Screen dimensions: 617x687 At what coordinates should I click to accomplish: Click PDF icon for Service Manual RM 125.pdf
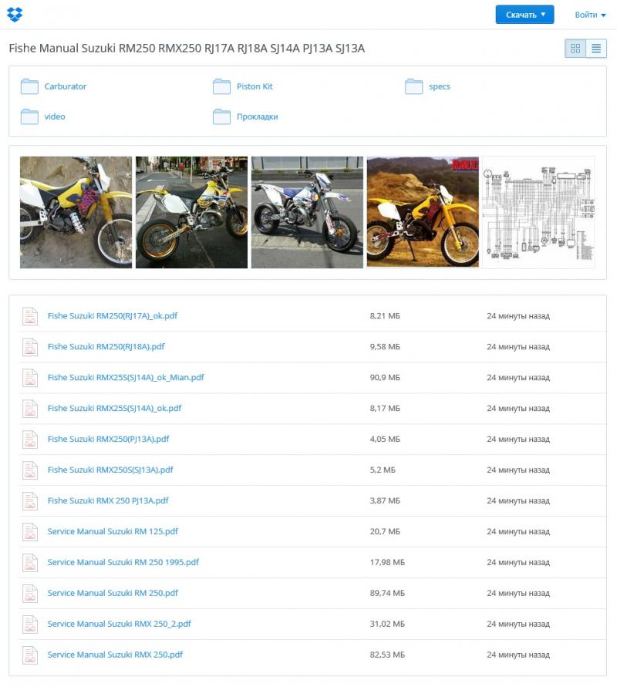(30, 532)
